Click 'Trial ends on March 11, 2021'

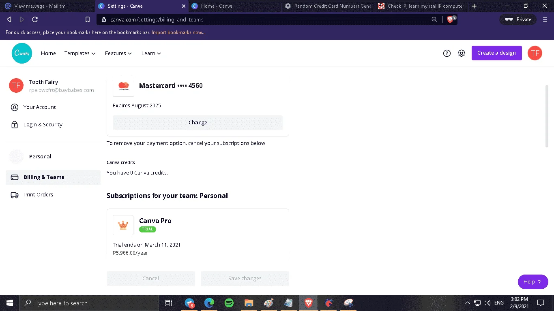tap(146, 245)
